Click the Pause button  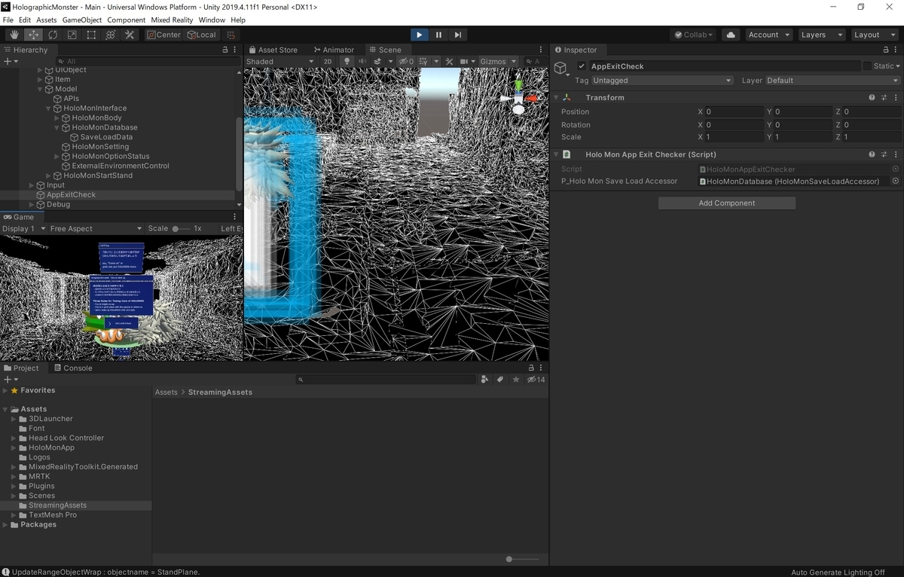pyautogui.click(x=438, y=35)
